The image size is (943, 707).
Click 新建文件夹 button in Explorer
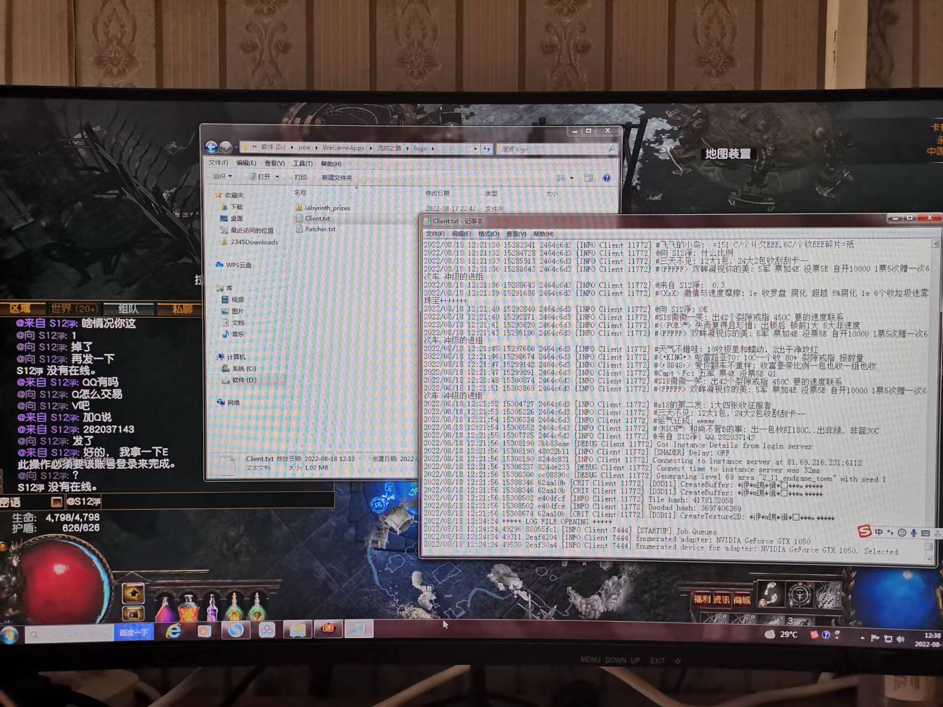tap(337, 177)
